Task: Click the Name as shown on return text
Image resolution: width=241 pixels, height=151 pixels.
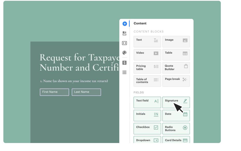Action: [74, 81]
